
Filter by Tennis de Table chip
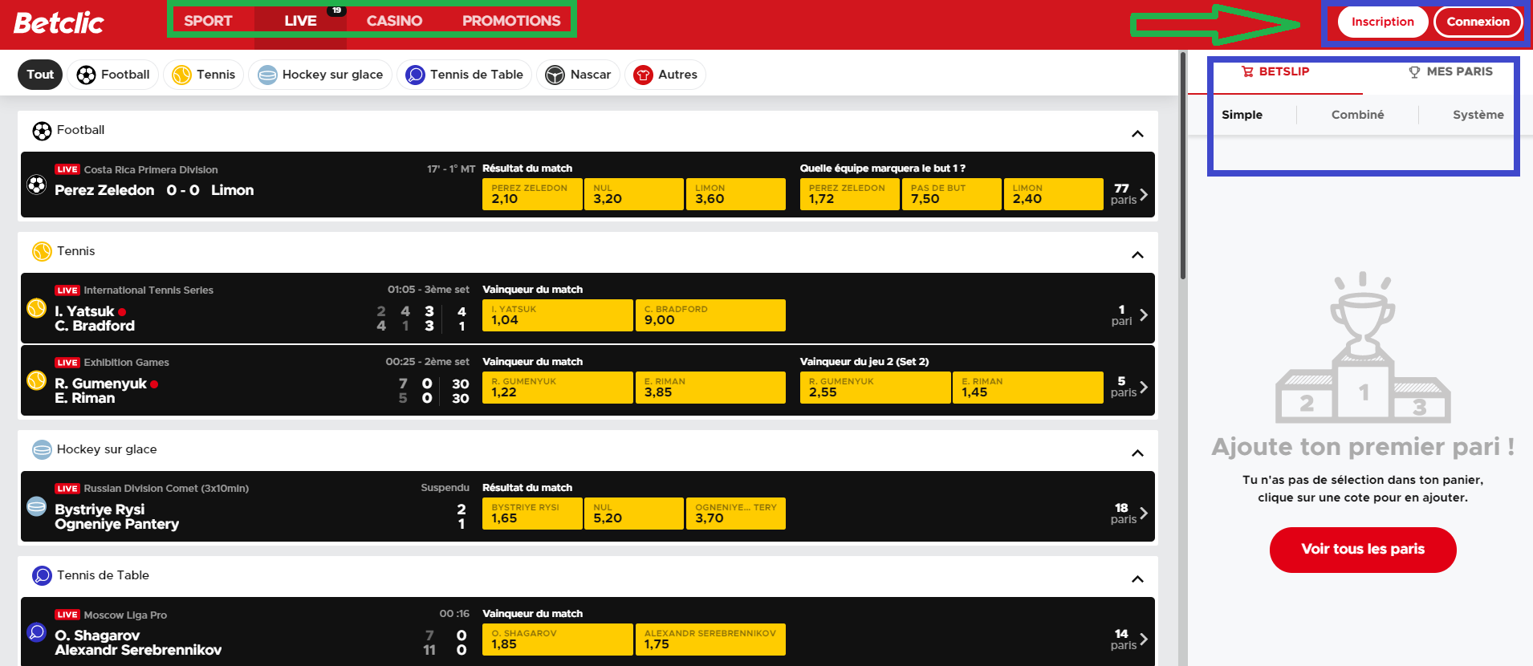(464, 75)
